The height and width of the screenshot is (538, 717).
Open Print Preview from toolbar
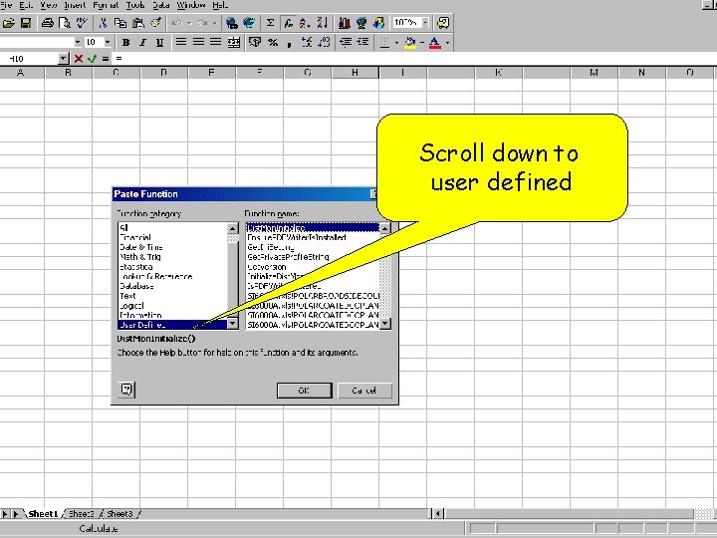pos(65,23)
